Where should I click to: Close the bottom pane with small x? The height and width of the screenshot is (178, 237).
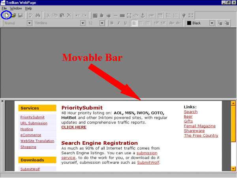click(2, 101)
